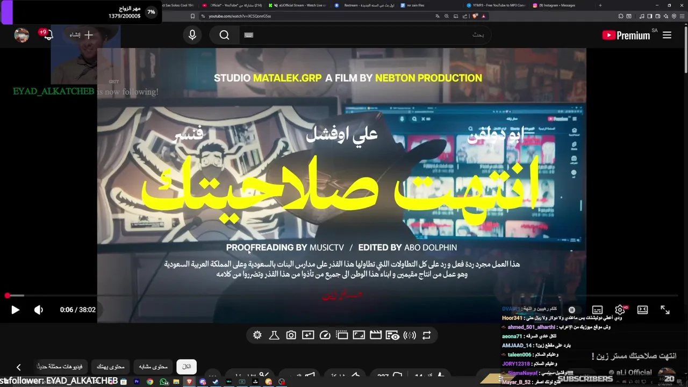Image resolution: width=688 pixels, height=387 pixels.
Task: Open Premiere Pro from the taskbar
Action: [x=137, y=382]
